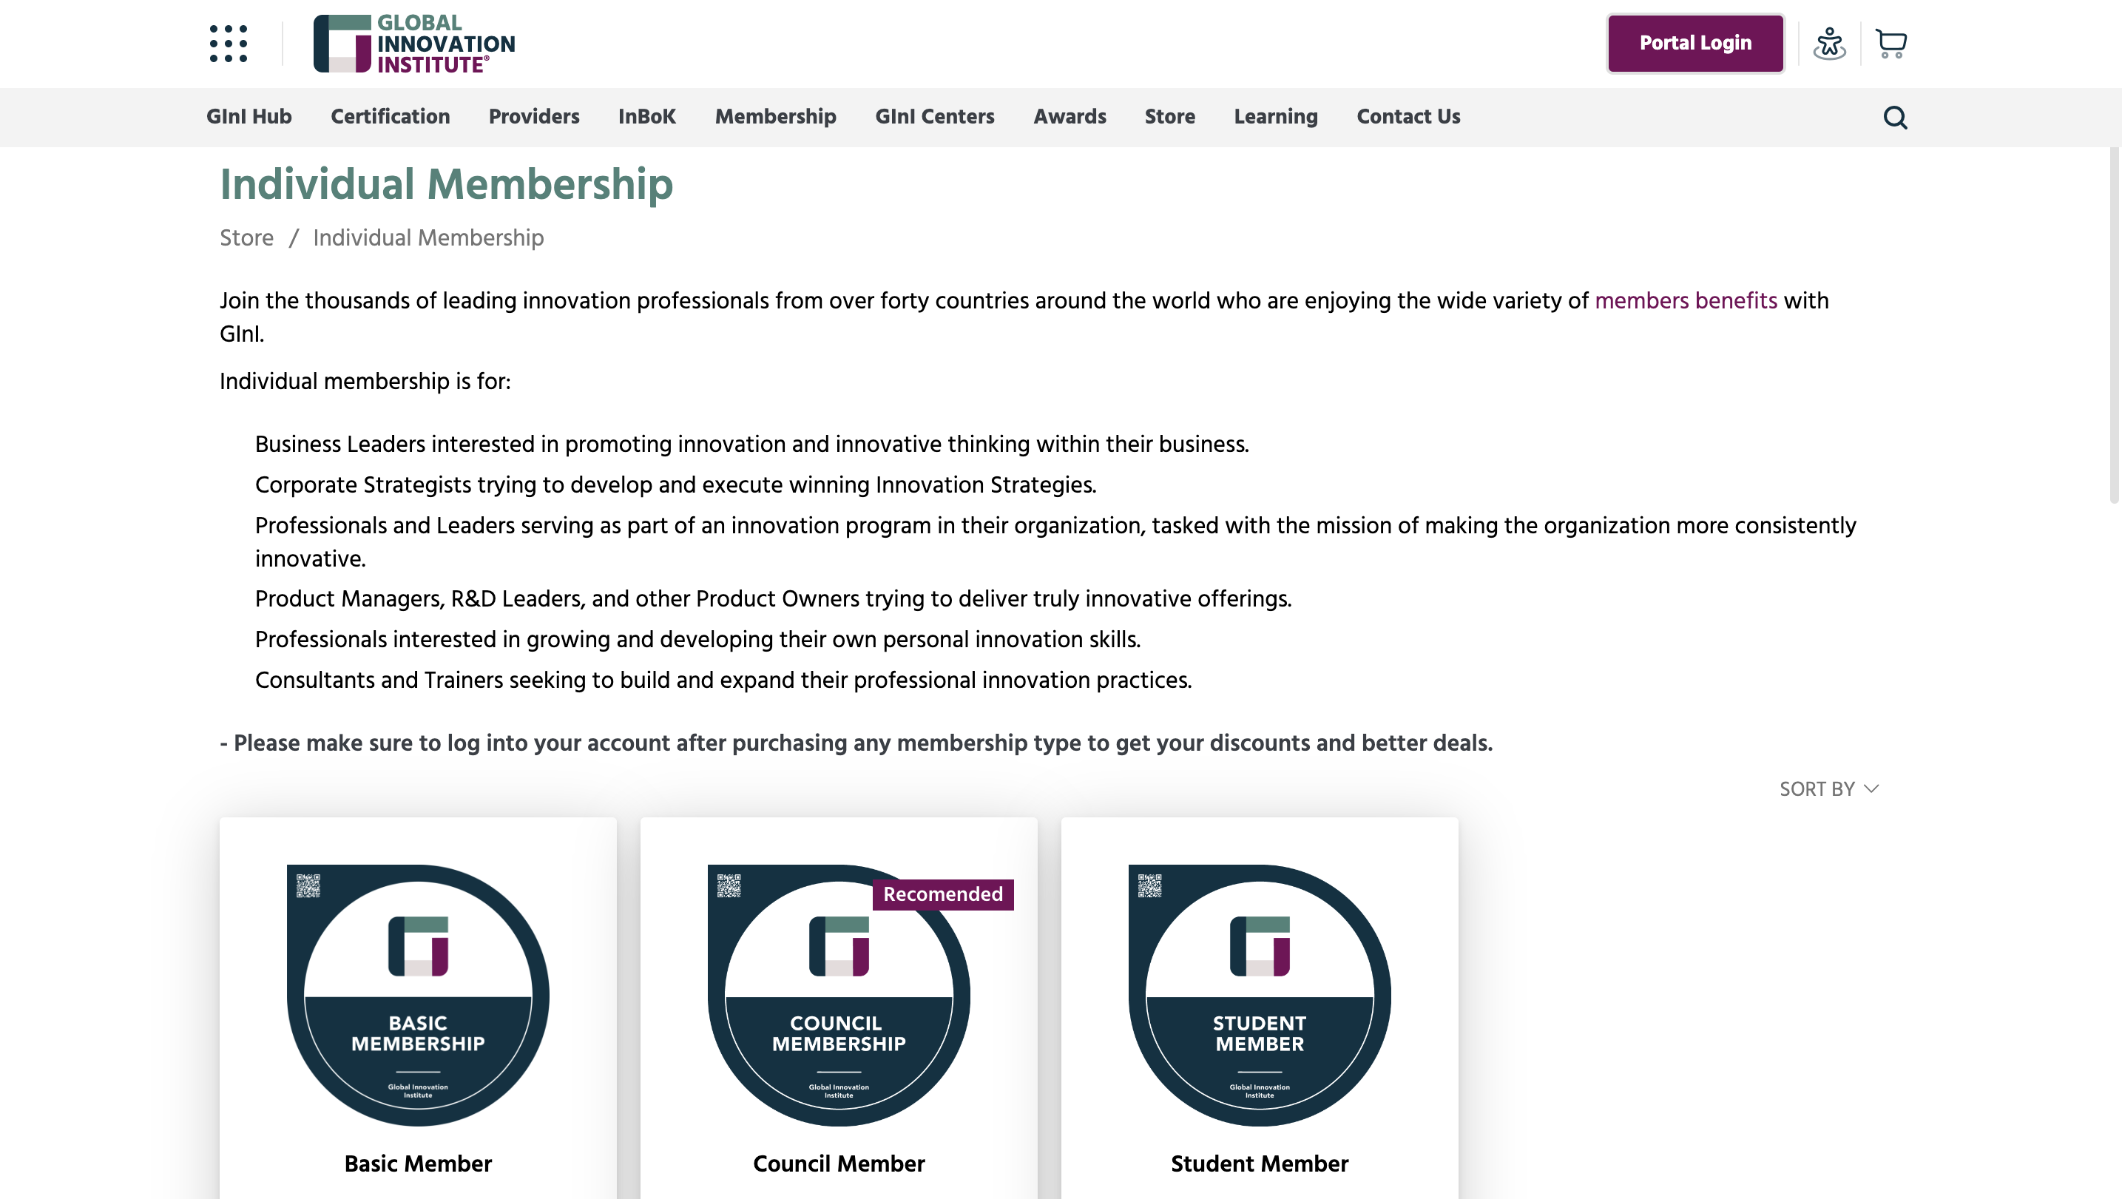Open the Basic Member product title
Viewport: 2122px width, 1199px height.
click(418, 1163)
